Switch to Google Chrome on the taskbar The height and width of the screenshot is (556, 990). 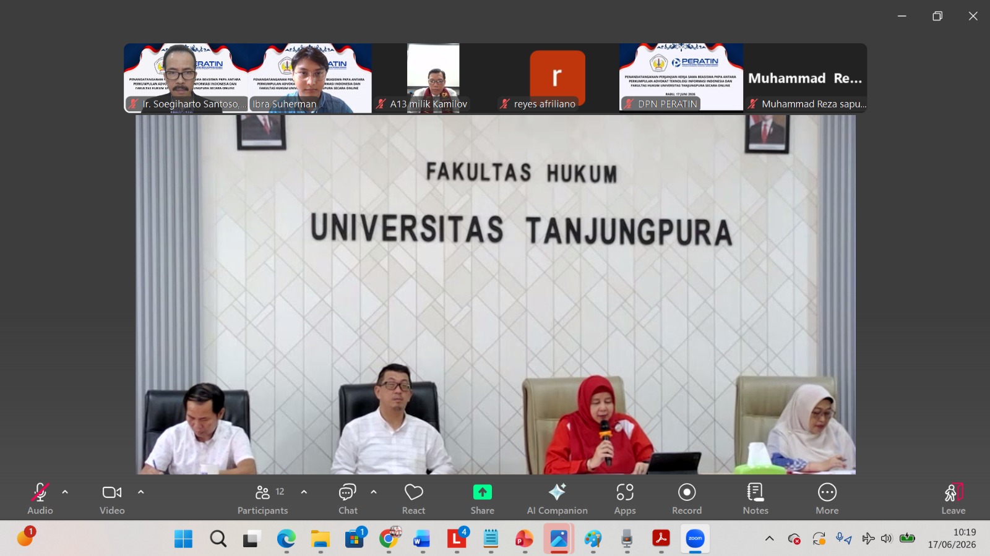[x=389, y=539]
